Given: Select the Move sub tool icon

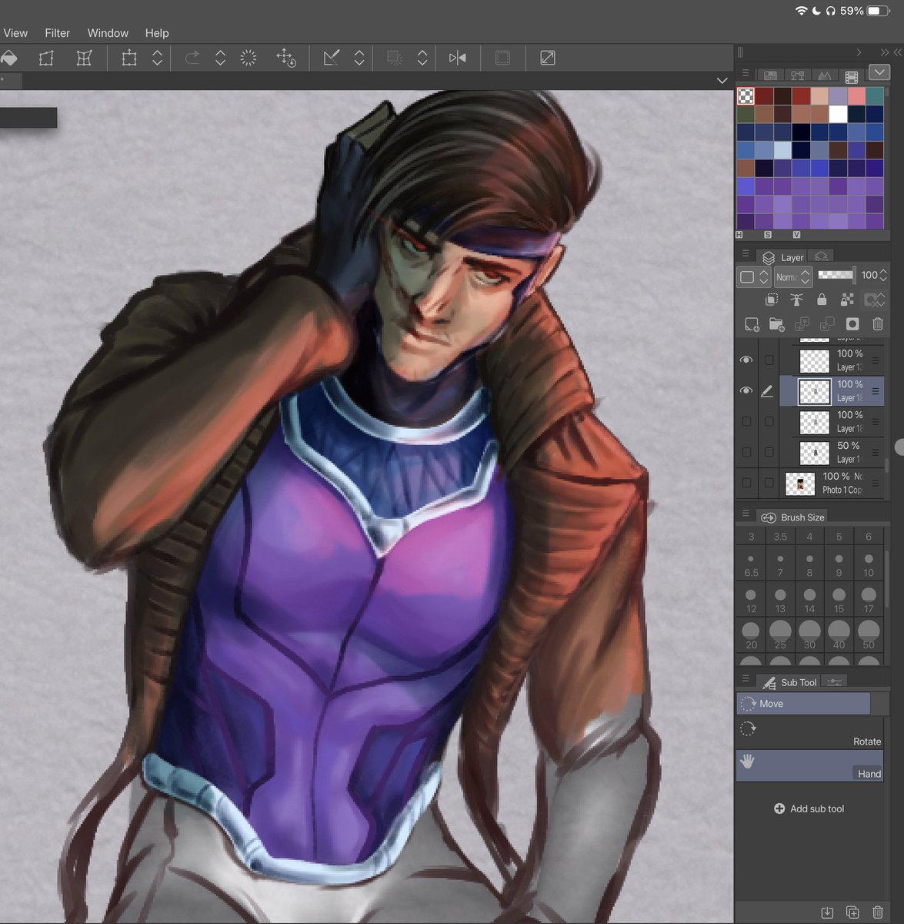Looking at the screenshot, I should tap(746, 703).
